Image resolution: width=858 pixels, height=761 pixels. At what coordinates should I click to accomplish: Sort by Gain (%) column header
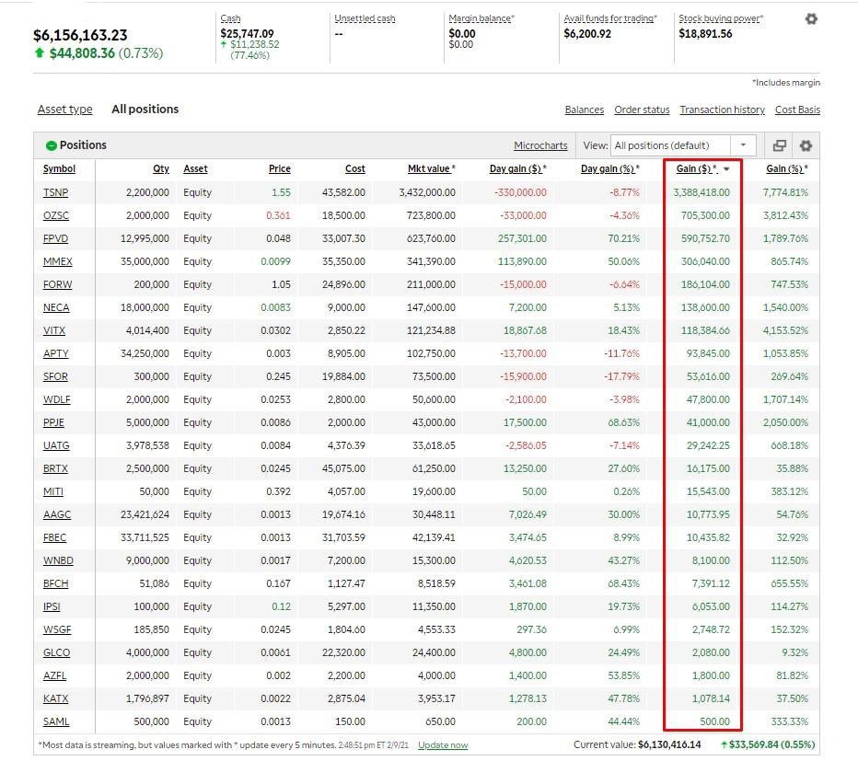[787, 169]
